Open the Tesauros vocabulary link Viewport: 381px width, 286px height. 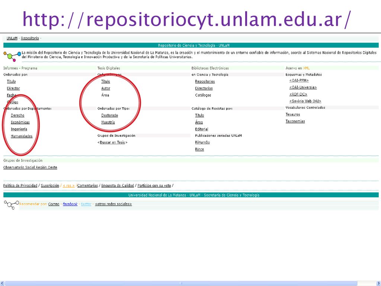(293, 114)
